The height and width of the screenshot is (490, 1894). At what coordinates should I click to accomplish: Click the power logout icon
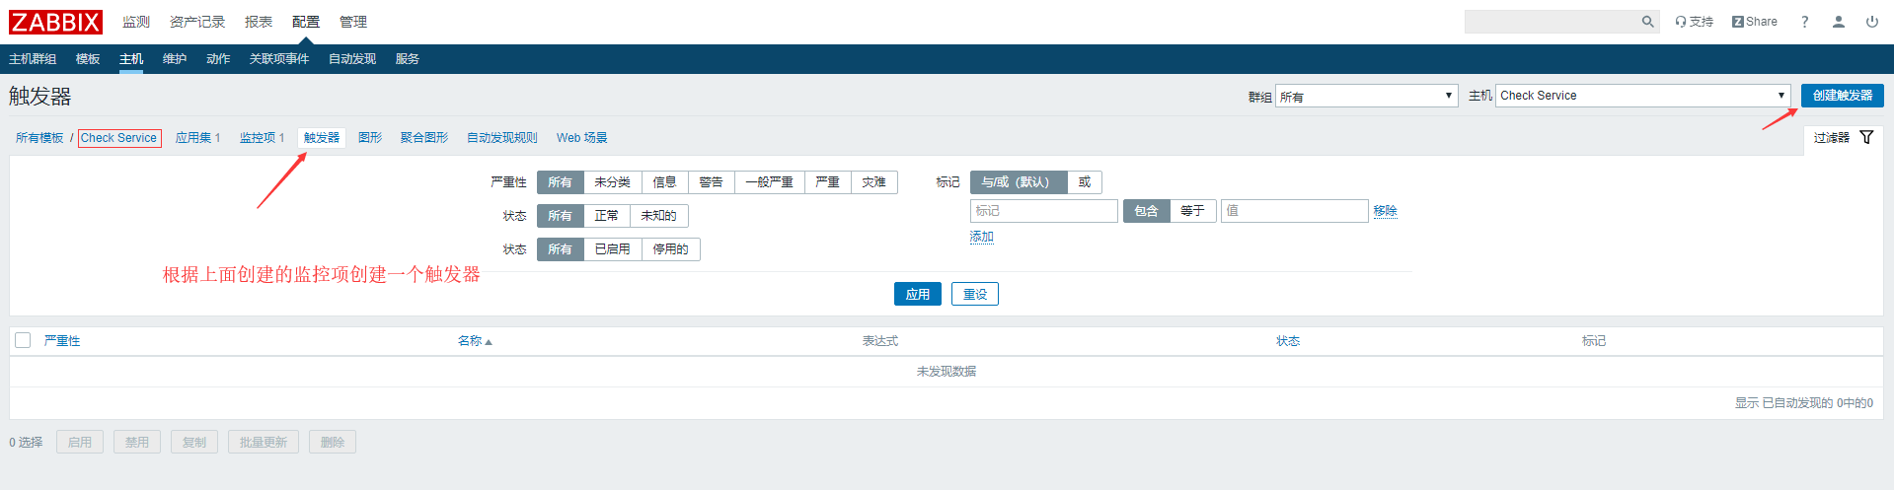(1871, 22)
